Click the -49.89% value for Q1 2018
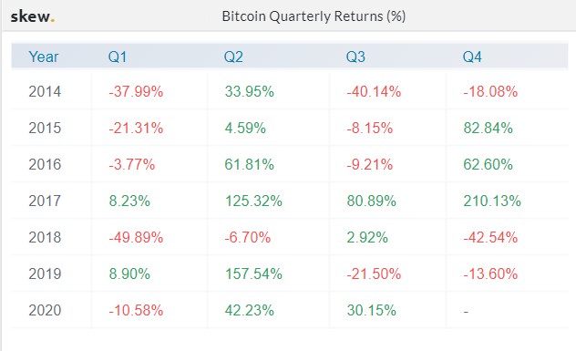The image size is (576, 351). coord(136,237)
